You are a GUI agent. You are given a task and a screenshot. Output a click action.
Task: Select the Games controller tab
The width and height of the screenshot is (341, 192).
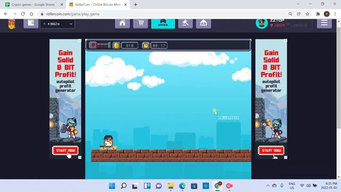pos(163,23)
